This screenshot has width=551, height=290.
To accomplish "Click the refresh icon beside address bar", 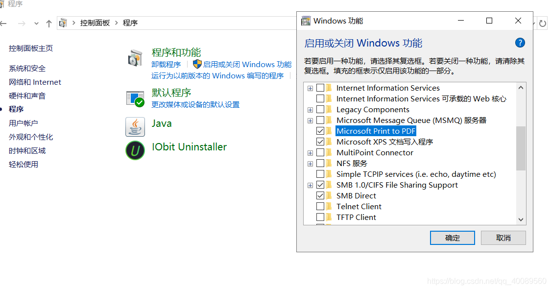I will point(543,24).
